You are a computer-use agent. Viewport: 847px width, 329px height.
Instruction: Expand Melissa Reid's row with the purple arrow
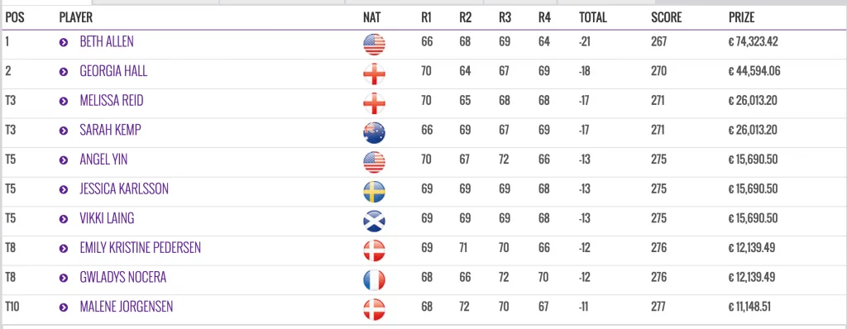point(64,101)
